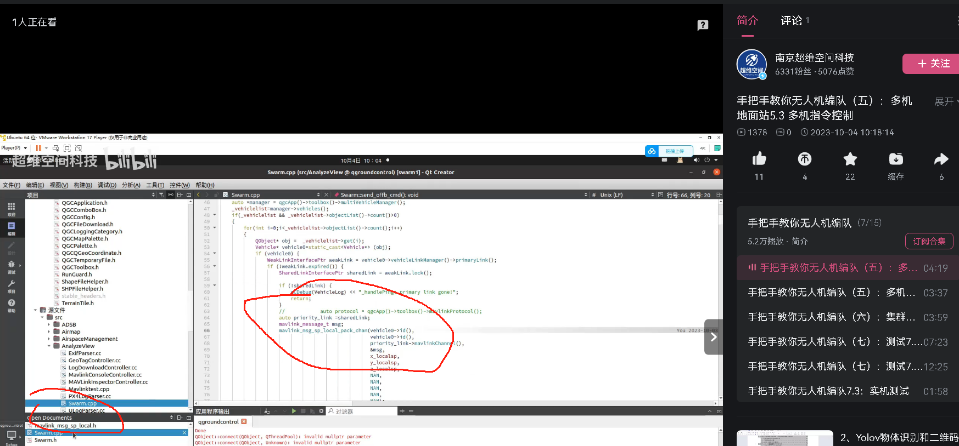Open 南京超维空间科技 channel avatar
The height and width of the screenshot is (446, 959).
[752, 64]
